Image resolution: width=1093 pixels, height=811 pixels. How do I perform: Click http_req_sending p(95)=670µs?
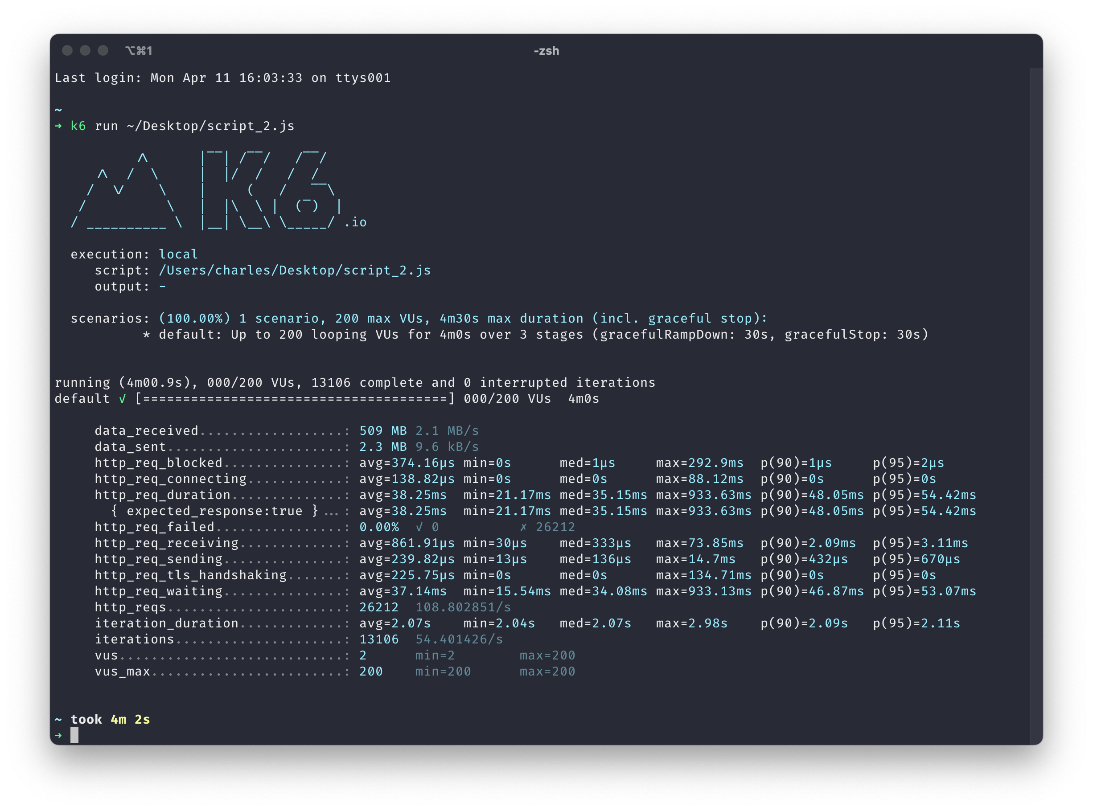(916, 559)
